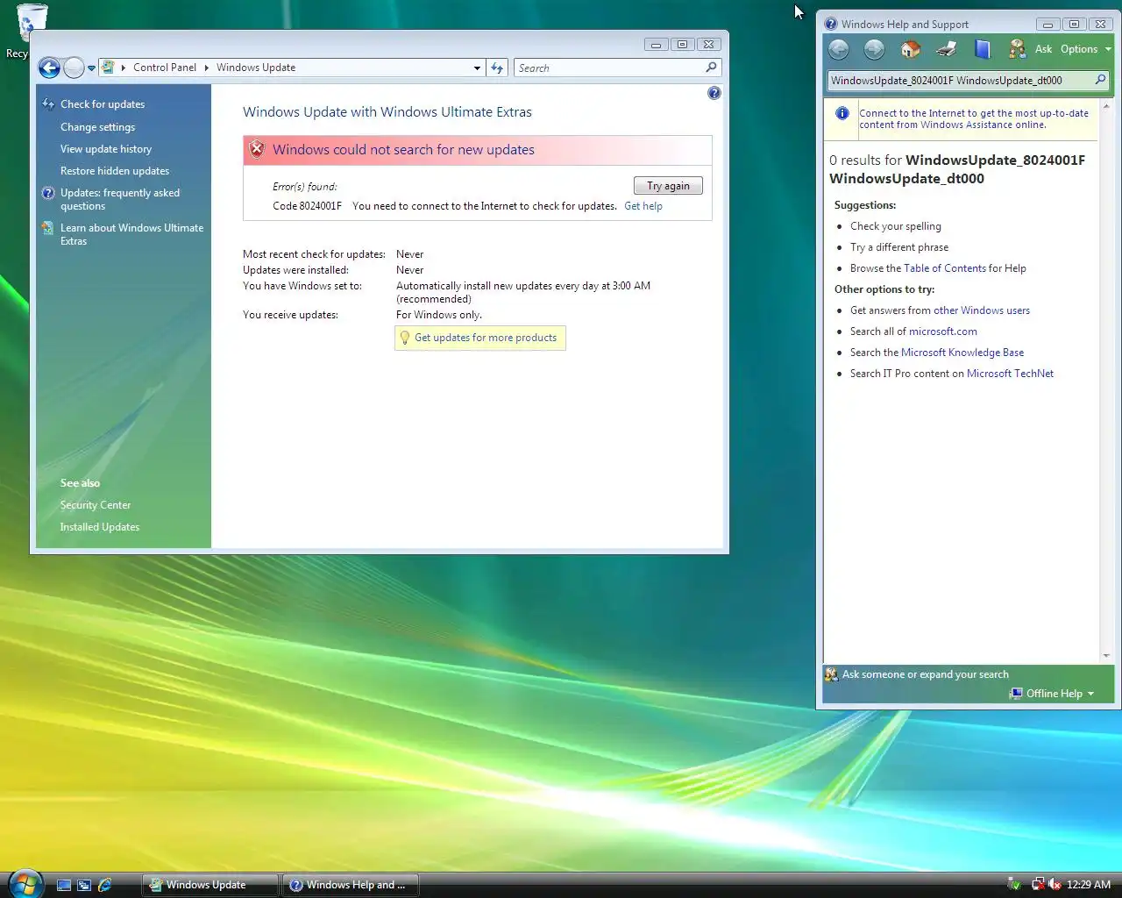Screen dimensions: 1122x898
Task: Click the Windows Update tray icon
Action: click(1014, 885)
